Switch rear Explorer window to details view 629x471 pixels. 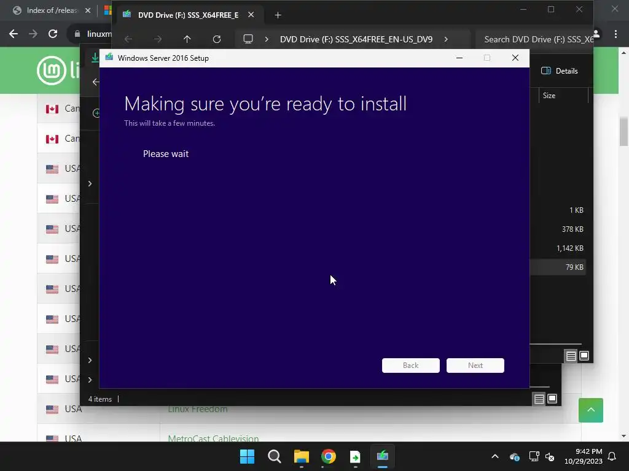pos(539,399)
